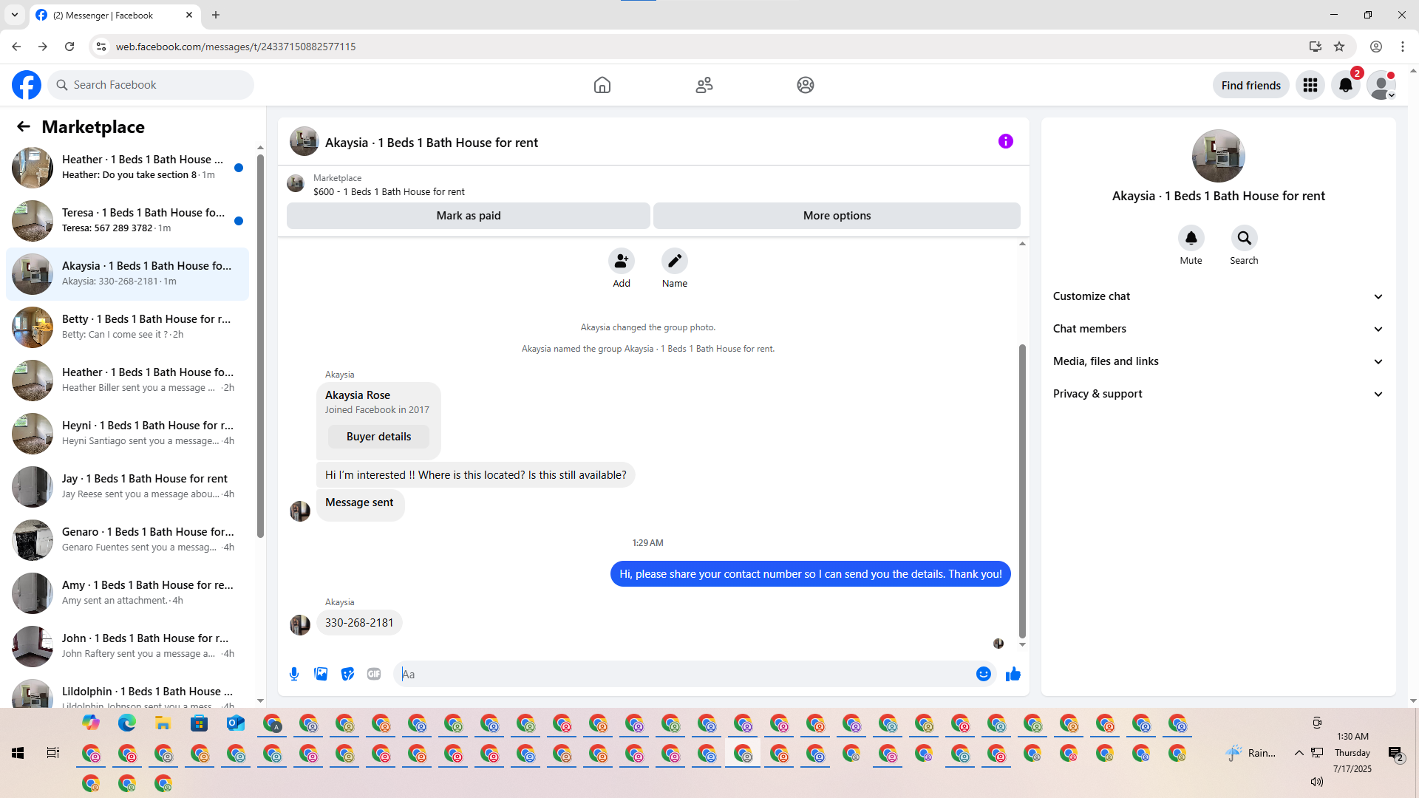
Task: Open conversation information purple icon
Action: pyautogui.click(x=1006, y=141)
